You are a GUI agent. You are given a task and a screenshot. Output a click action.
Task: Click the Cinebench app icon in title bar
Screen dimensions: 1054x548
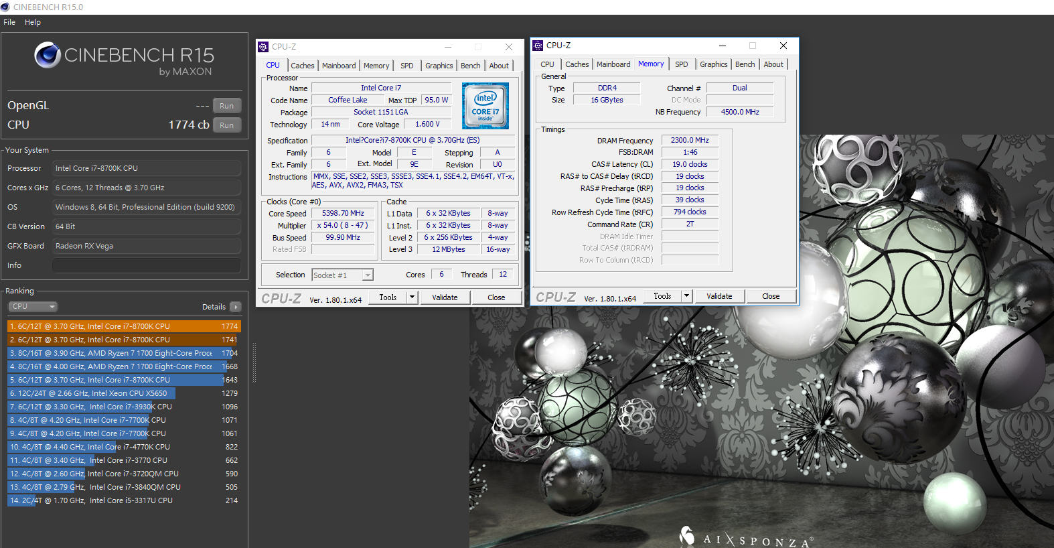(x=5, y=7)
